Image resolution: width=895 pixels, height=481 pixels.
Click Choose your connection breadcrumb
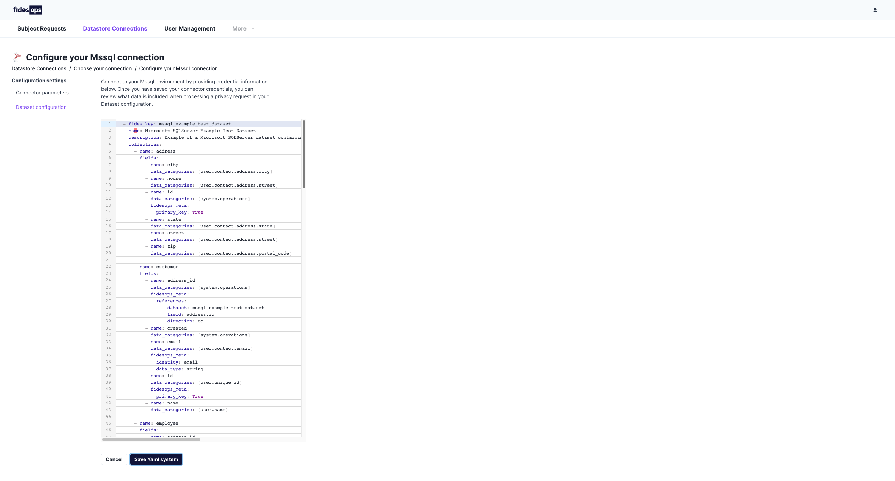(x=103, y=68)
